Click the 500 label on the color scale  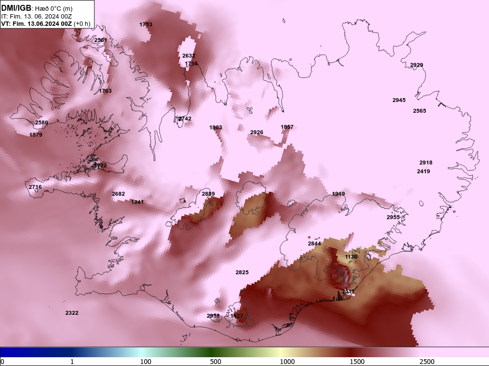click(216, 362)
